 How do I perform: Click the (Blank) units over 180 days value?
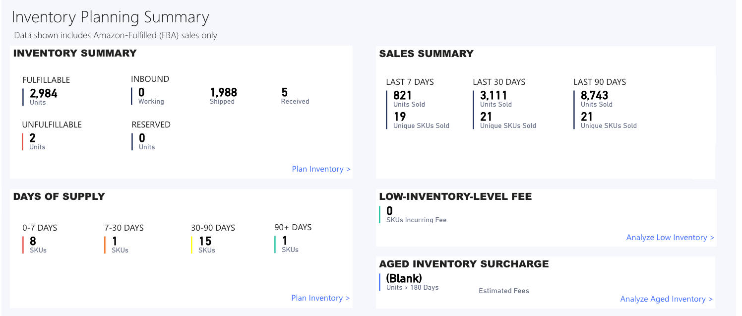[404, 278]
